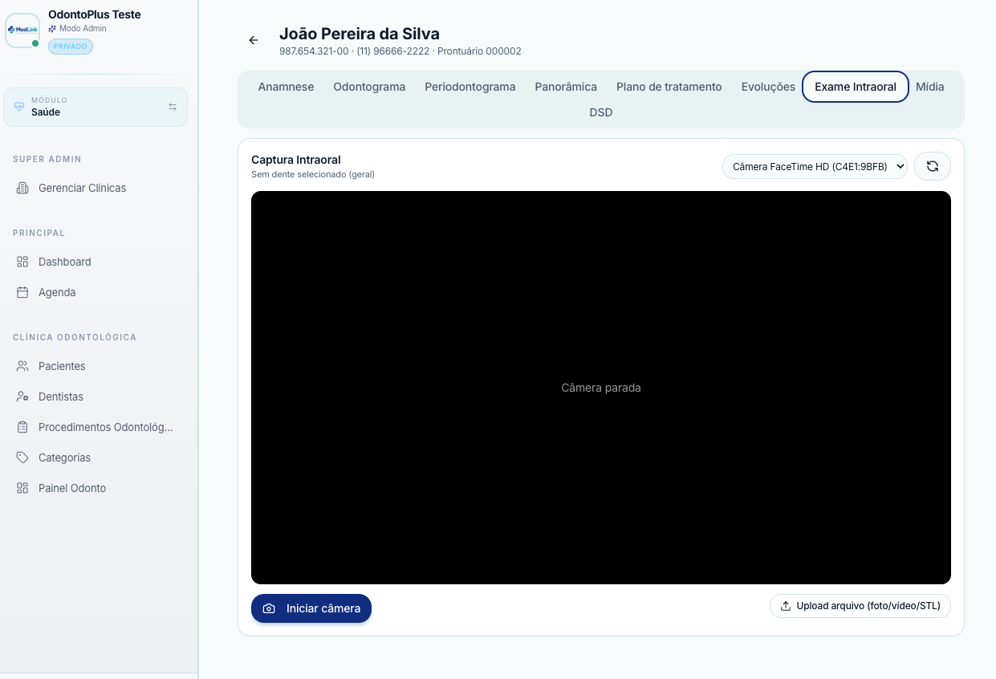
Task: Click the Pacientes people icon
Action: (22, 366)
